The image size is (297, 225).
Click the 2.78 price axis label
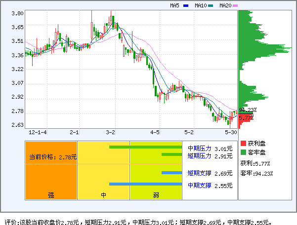tap(17, 111)
